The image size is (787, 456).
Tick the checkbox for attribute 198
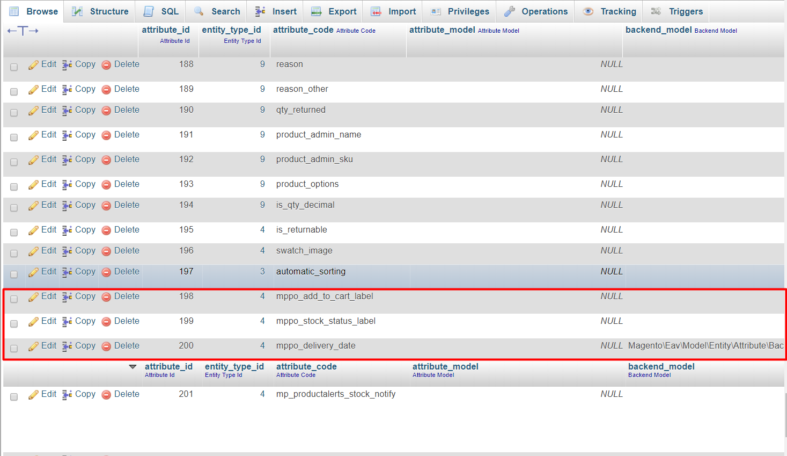pyautogui.click(x=14, y=299)
